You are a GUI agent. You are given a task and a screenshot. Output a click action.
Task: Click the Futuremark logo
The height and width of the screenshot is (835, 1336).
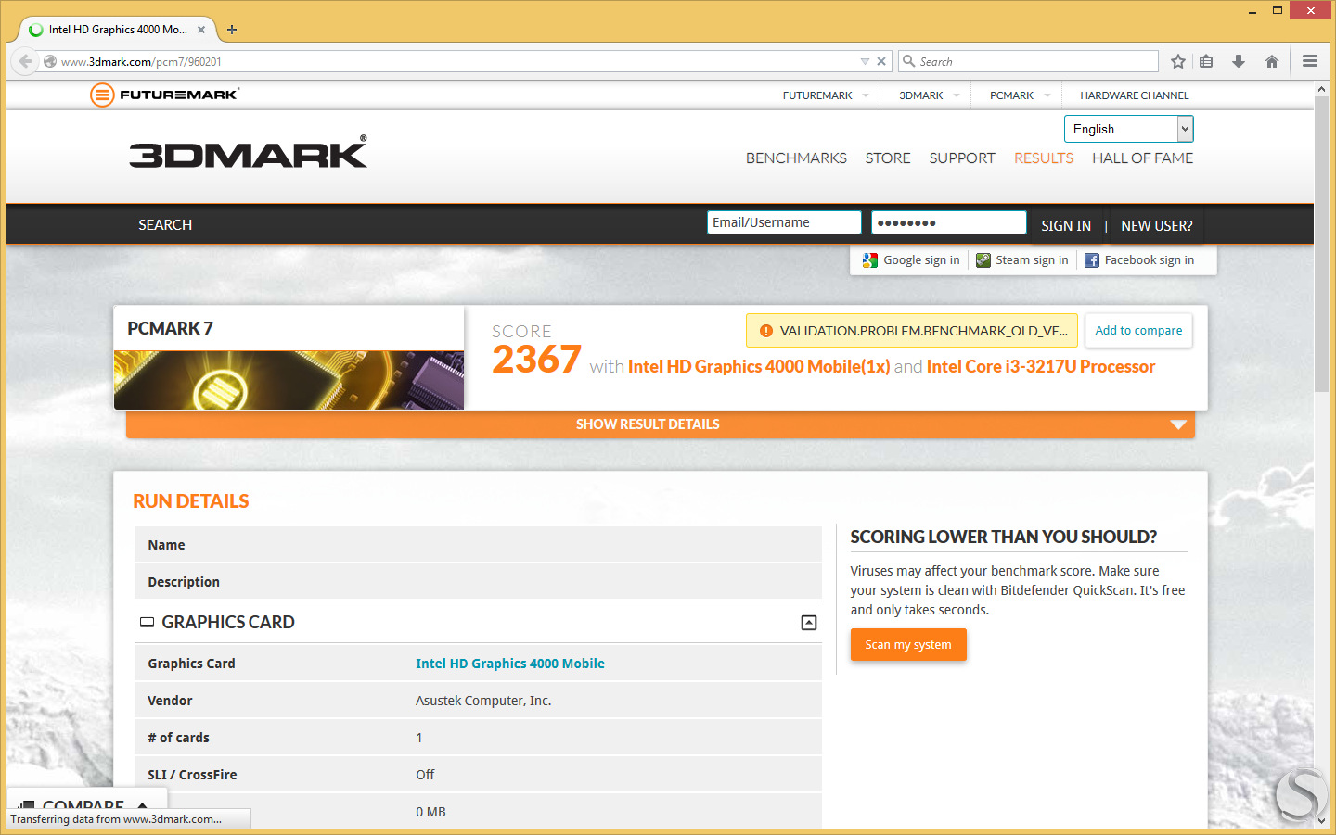(x=165, y=95)
